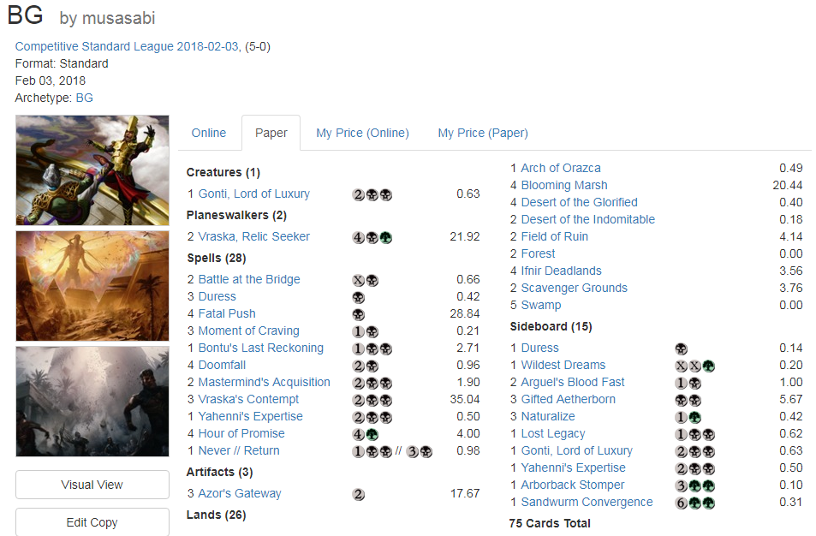Select the My Price (Online) tab
The width and height of the screenshot is (816, 536).
[362, 133]
